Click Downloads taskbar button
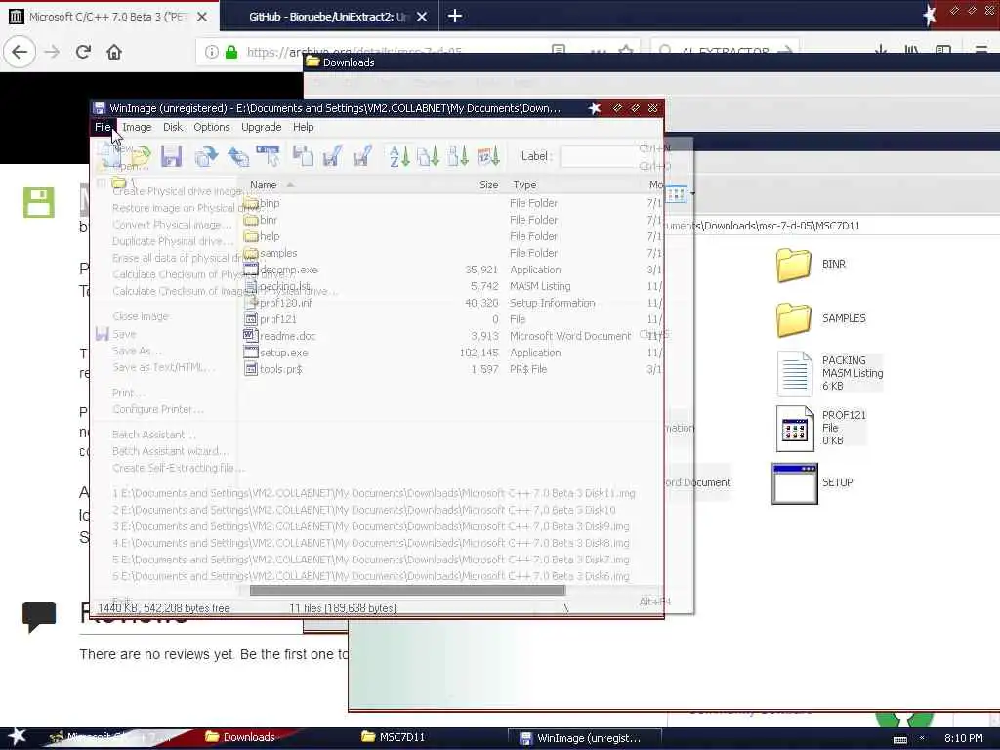 [x=249, y=737]
